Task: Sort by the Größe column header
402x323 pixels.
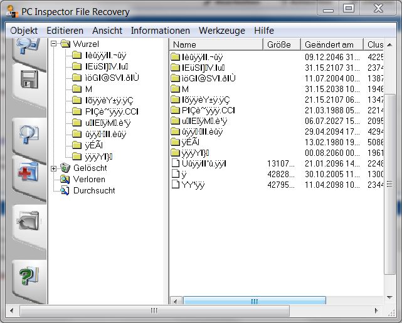Action: pos(282,44)
